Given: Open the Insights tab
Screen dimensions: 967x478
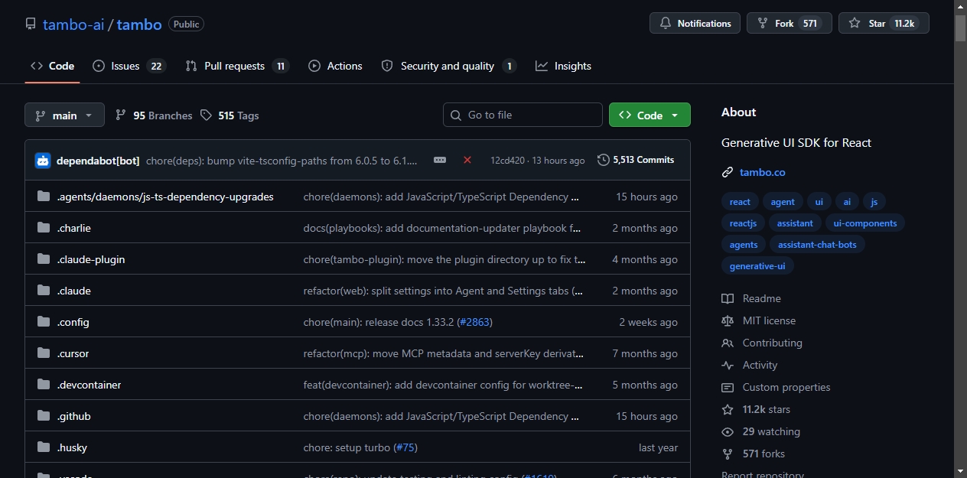Looking at the screenshot, I should tap(564, 66).
